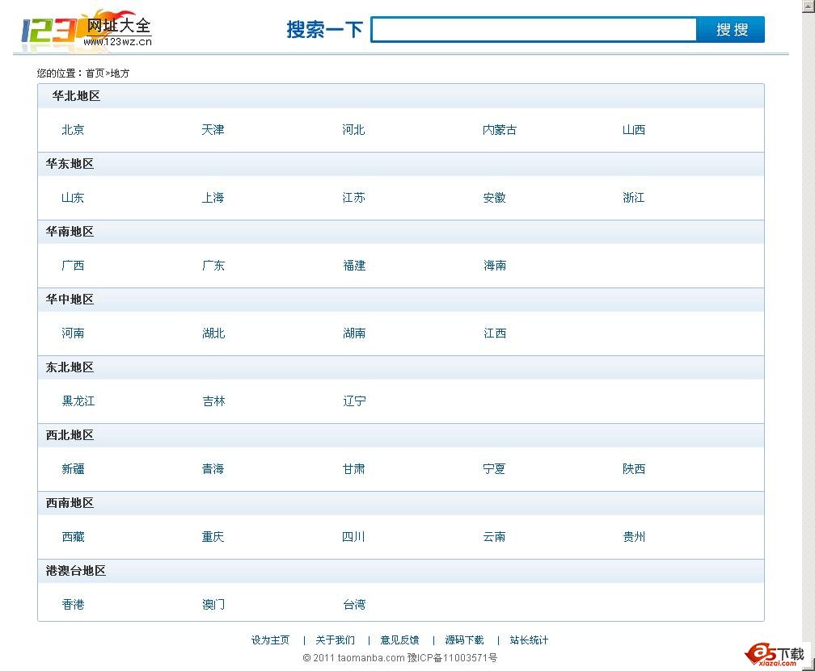Image resolution: width=815 pixels, height=671 pixels.
Task: Open the 湖北 link
Action: click(x=213, y=333)
